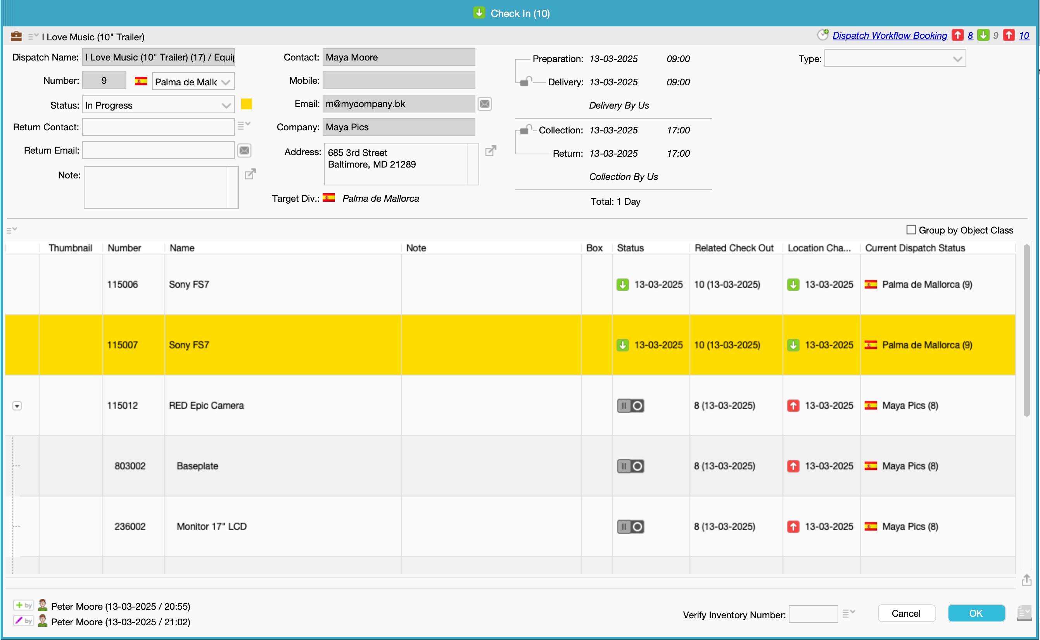1040x640 pixels.
Task: Click the send icon beside Return Email
Action: click(x=244, y=150)
